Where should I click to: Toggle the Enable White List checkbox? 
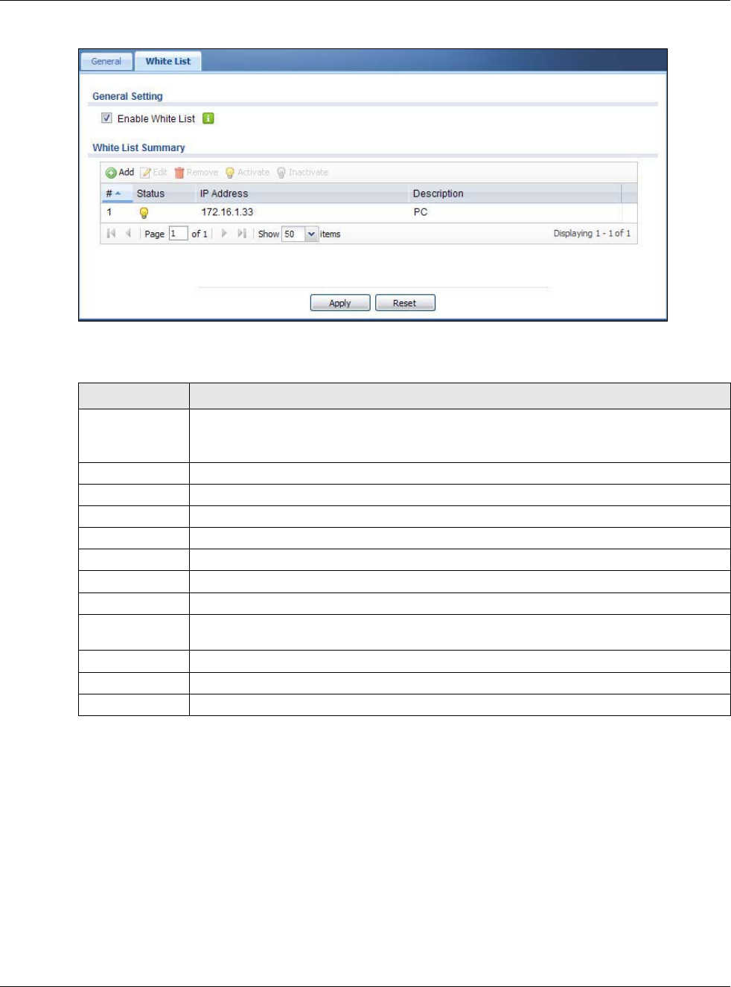106,118
